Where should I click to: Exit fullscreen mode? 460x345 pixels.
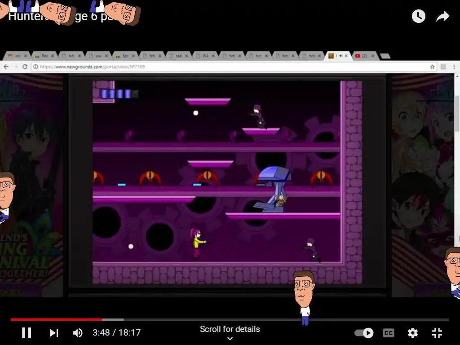(x=437, y=333)
